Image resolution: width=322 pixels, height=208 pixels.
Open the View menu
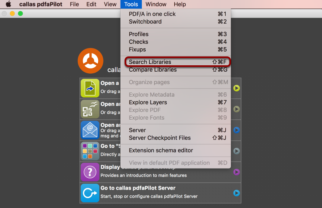point(110,4)
